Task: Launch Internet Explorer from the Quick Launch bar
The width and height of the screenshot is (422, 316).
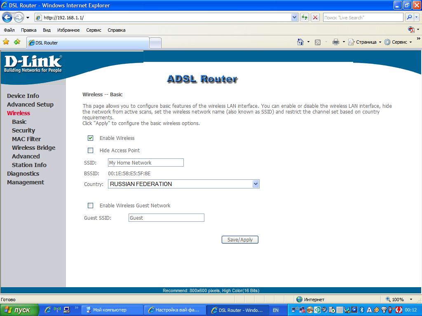Action: 48,310
